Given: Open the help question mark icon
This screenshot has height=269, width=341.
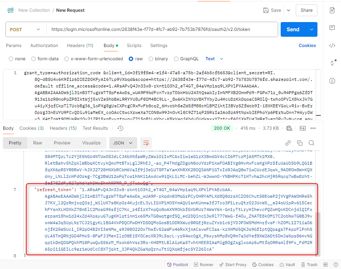Looking at the screenshot, I should coord(336,265).
